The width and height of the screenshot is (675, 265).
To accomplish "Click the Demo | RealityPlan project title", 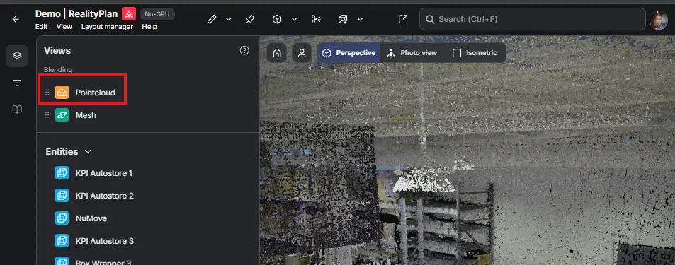I will point(76,13).
